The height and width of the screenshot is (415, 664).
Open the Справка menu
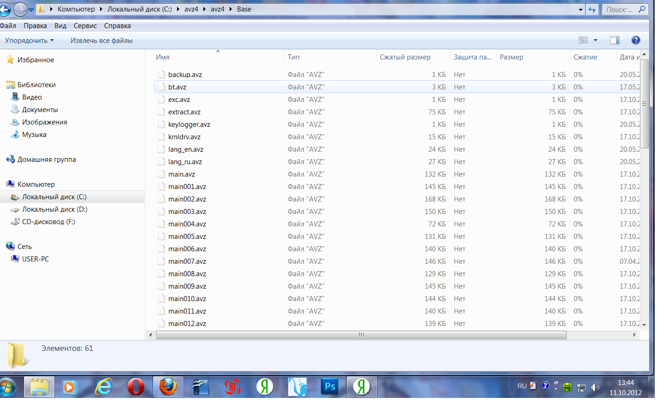pos(118,26)
